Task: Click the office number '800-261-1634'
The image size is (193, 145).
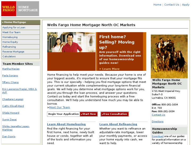Action: [x=170, y=105]
